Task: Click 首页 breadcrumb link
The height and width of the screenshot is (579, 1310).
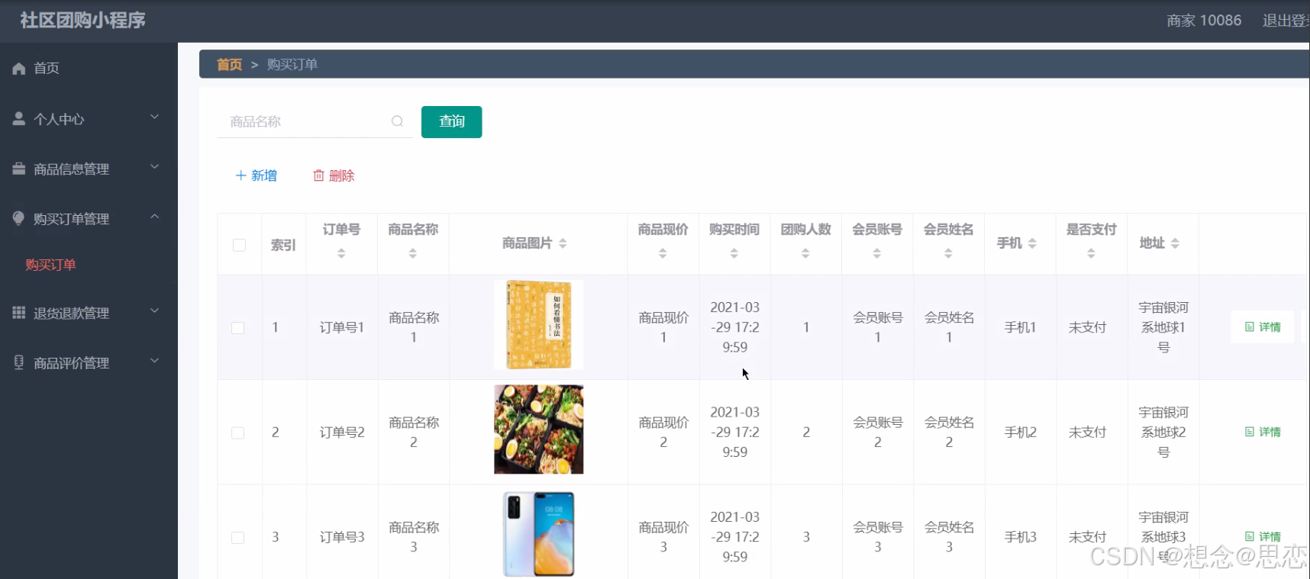Action: 229,65
